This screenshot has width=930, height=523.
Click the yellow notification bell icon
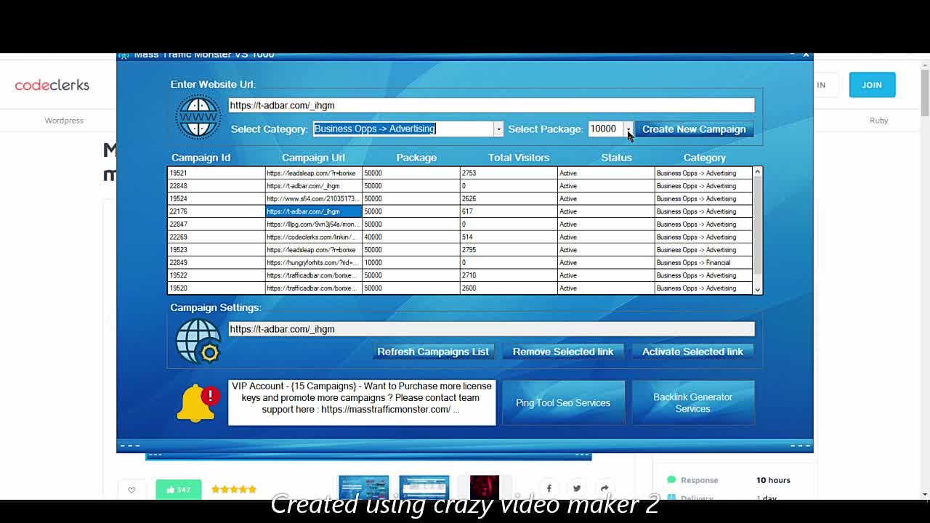click(198, 404)
